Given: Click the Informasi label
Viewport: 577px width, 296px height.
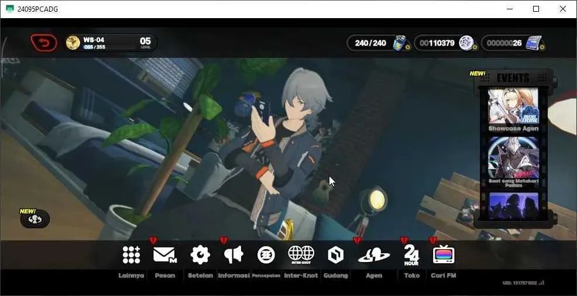Looking at the screenshot, I should (x=233, y=276).
